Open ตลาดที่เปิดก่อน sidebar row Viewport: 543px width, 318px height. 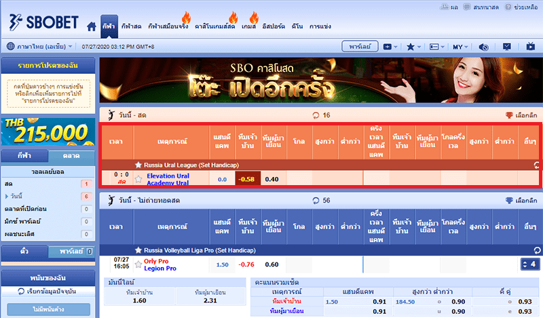point(48,209)
